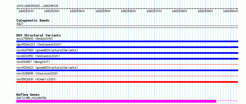Click the blue bar for dgv6516n223

pos(127,47)
